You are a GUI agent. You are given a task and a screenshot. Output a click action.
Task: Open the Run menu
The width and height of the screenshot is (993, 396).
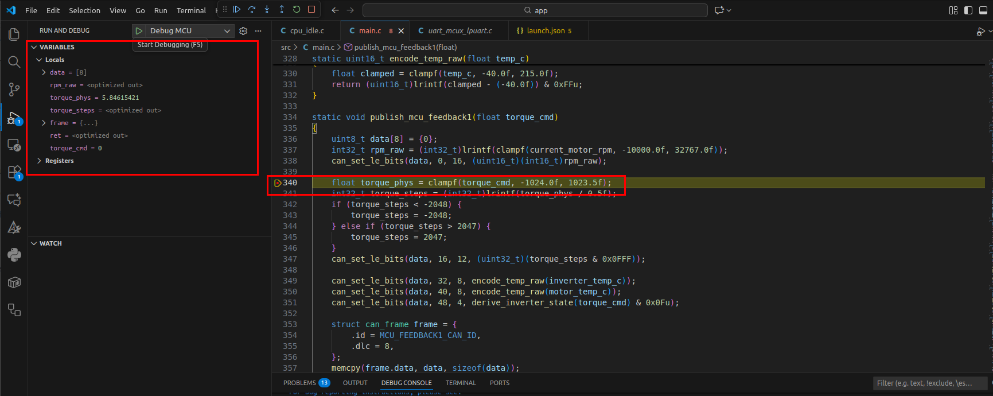point(161,10)
